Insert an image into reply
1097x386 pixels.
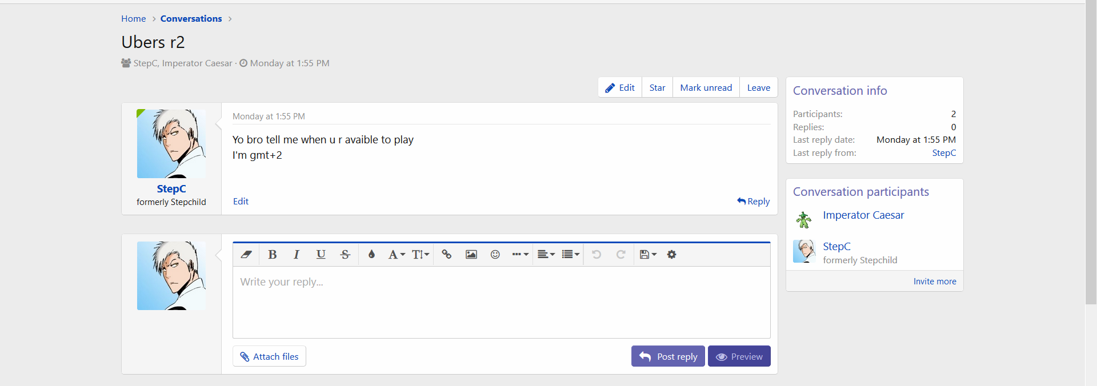471,255
